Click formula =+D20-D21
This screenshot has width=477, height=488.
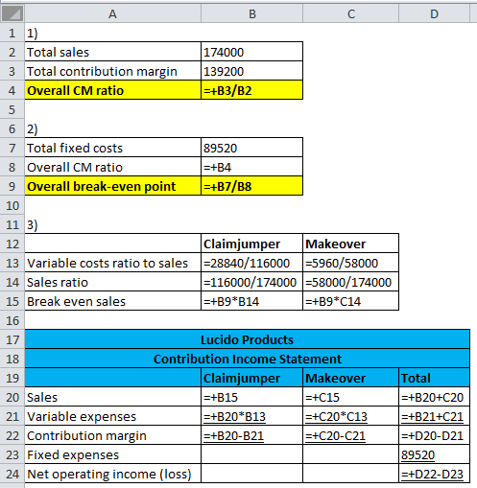click(435, 435)
